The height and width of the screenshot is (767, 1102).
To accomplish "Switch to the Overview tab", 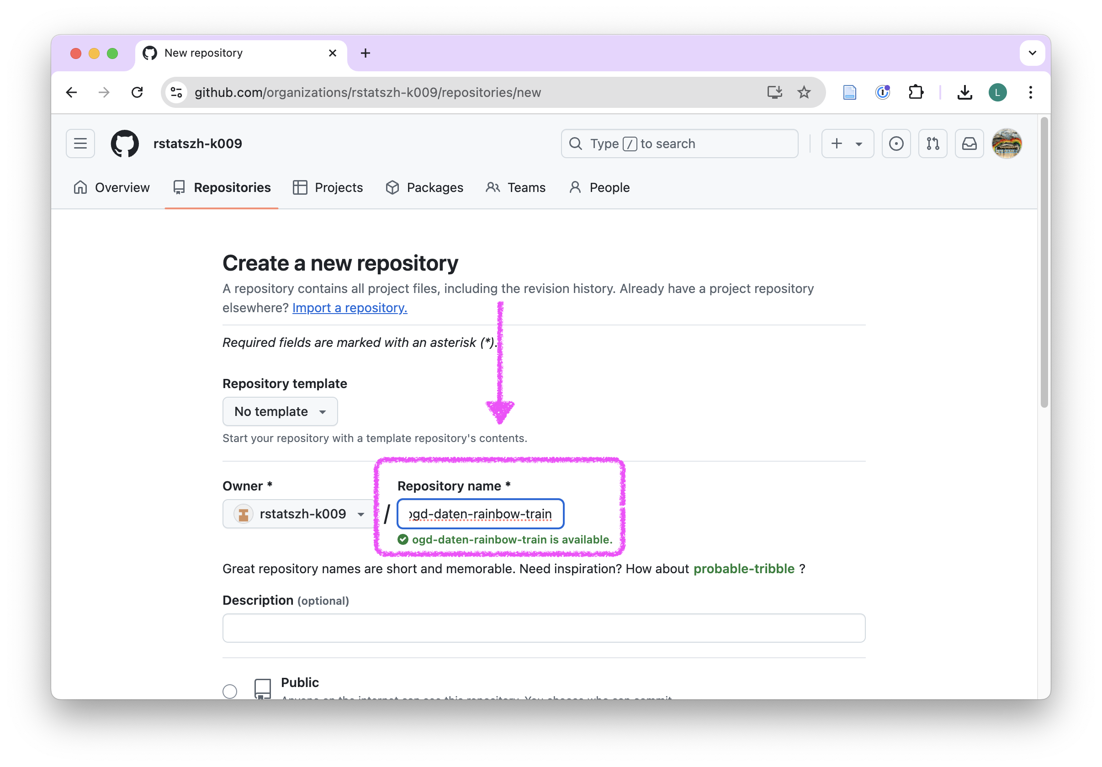I will coord(111,187).
